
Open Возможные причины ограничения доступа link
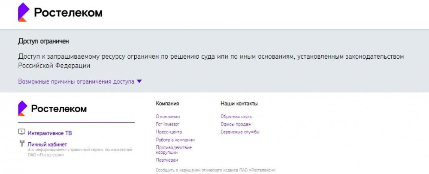(76, 81)
